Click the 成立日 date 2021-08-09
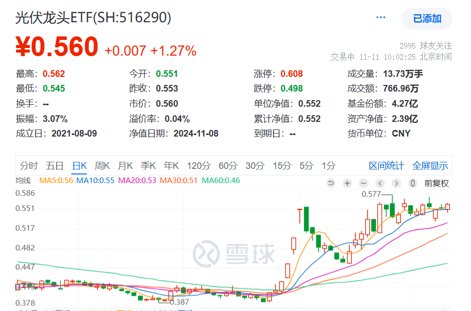The height and width of the screenshot is (311, 471). pos(74,134)
